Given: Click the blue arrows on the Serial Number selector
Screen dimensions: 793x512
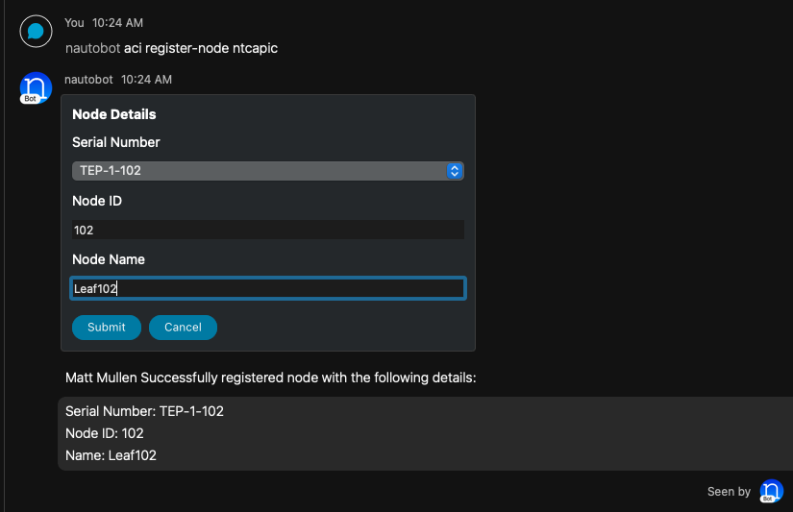Looking at the screenshot, I should [x=456, y=171].
